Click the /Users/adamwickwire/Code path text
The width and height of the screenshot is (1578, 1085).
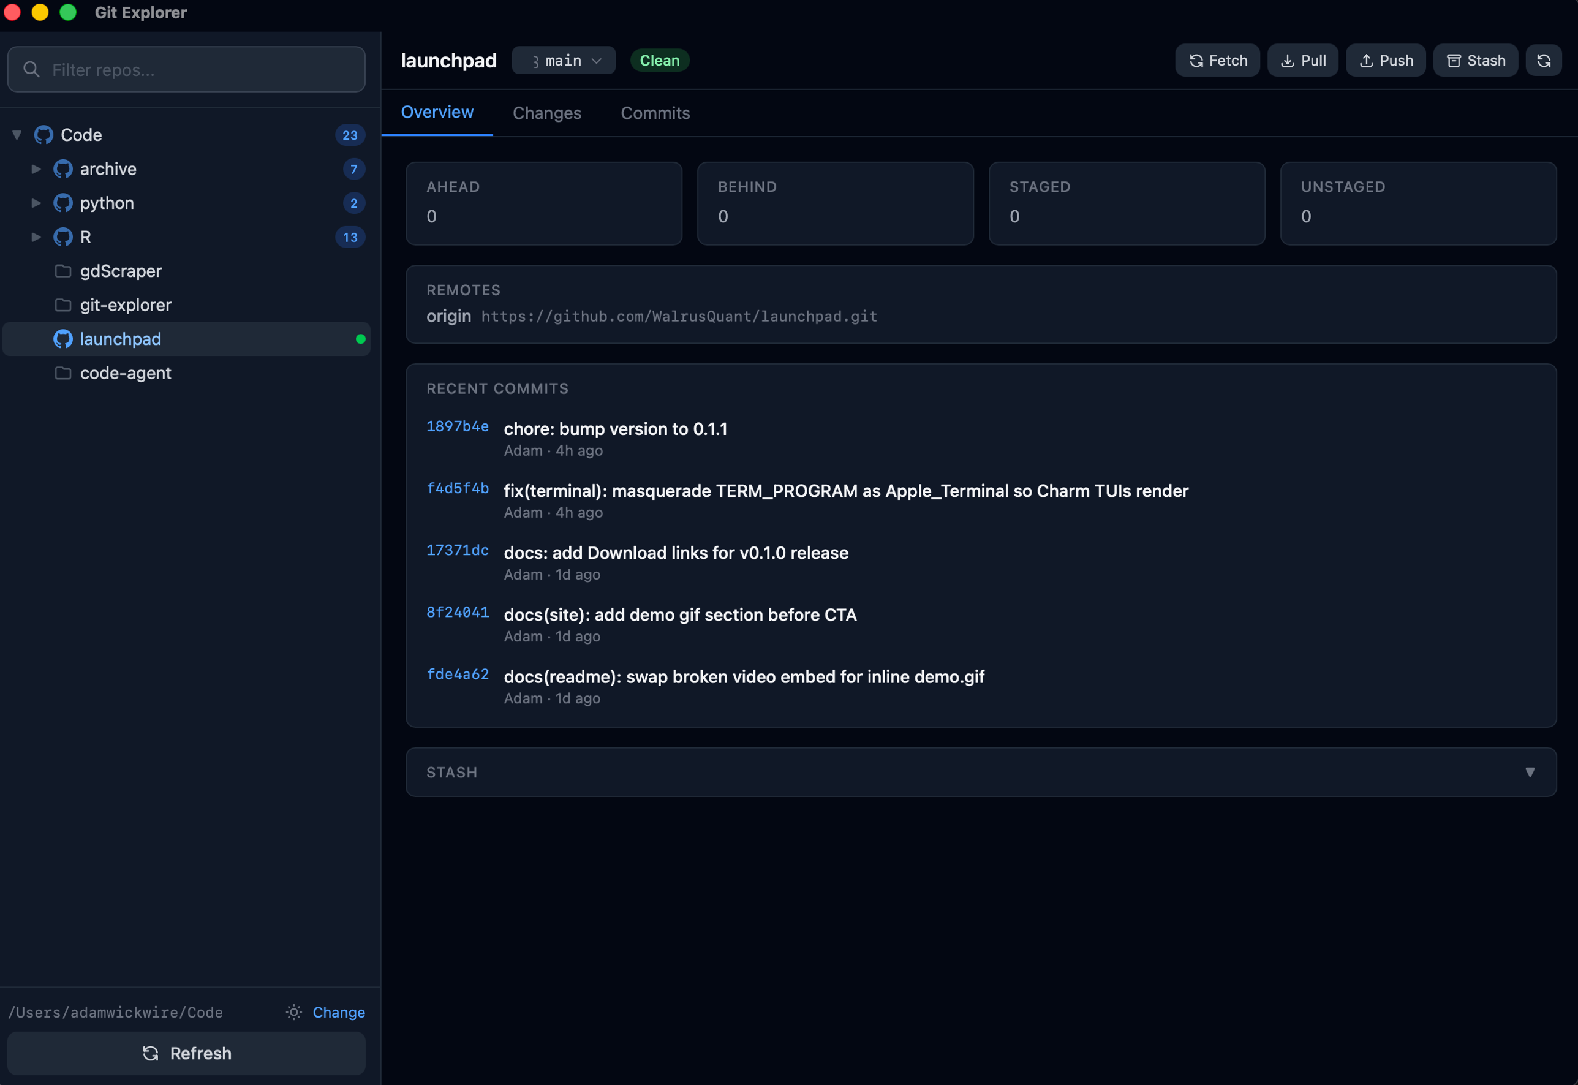click(116, 1012)
